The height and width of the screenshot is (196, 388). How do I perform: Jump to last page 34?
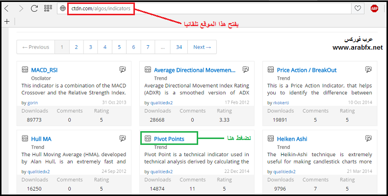[x=179, y=47]
